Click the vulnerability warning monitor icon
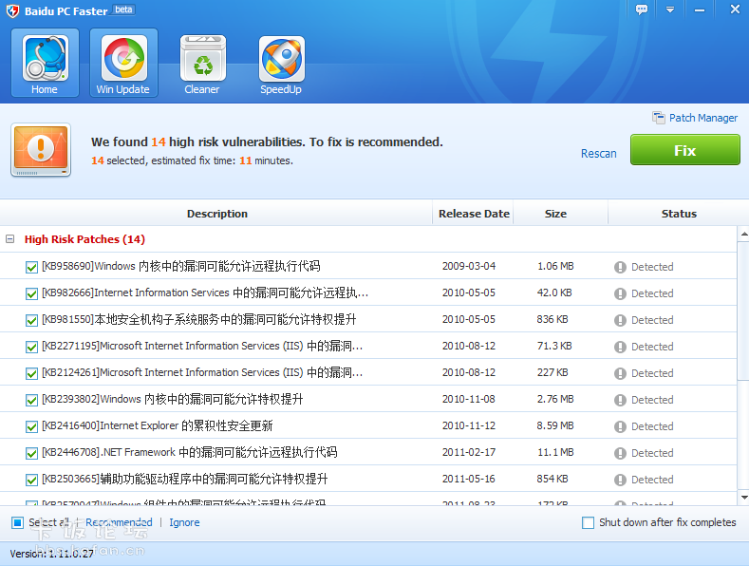749x566 pixels. click(41, 150)
